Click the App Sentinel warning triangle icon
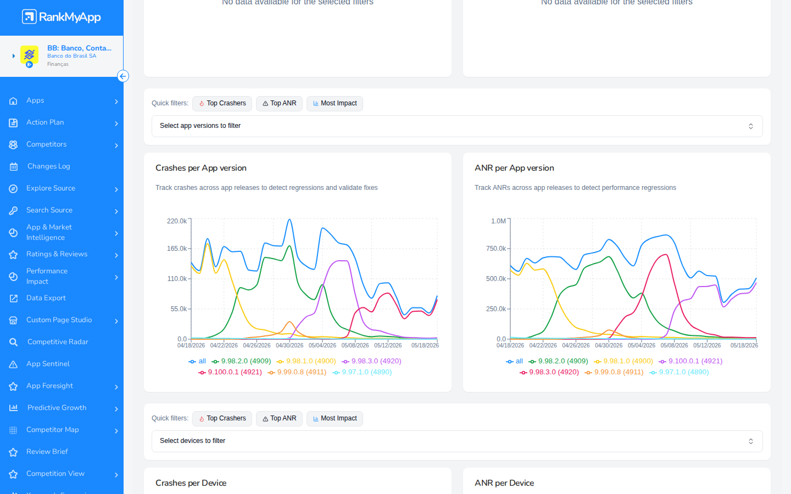This screenshot has height=494, width=791. click(x=13, y=364)
